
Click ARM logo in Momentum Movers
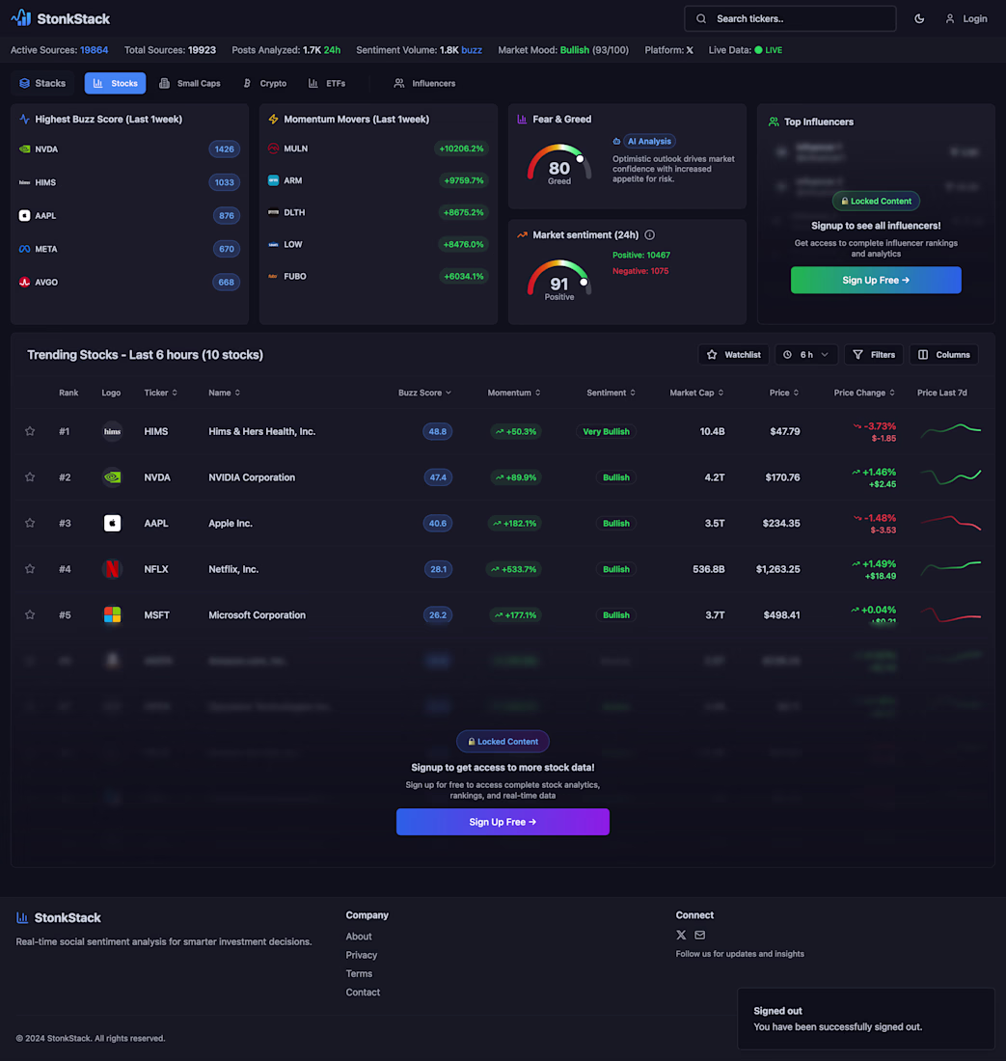click(x=273, y=180)
